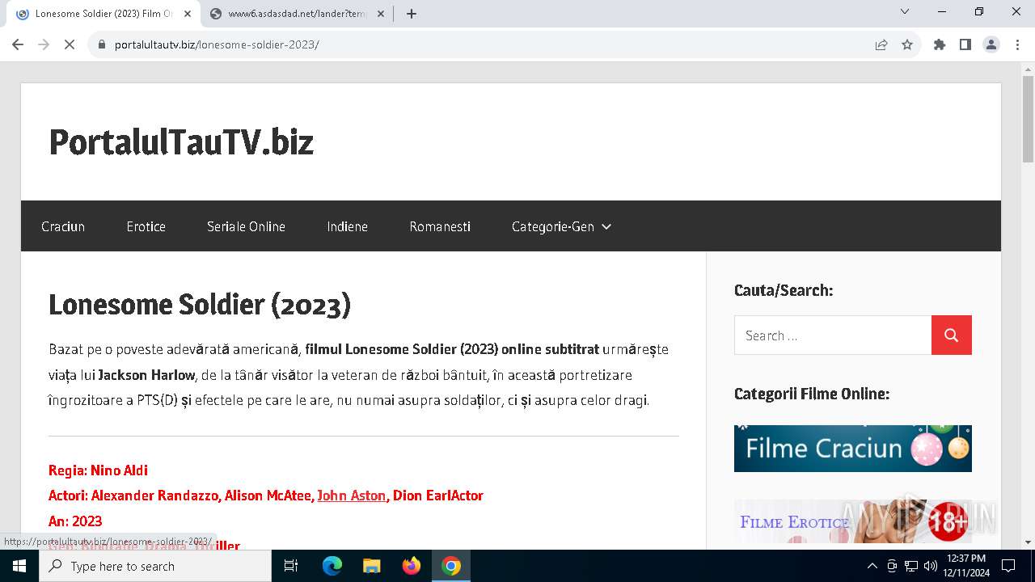The width and height of the screenshot is (1035, 582).
Task: Click the Search text field
Action: point(833,335)
